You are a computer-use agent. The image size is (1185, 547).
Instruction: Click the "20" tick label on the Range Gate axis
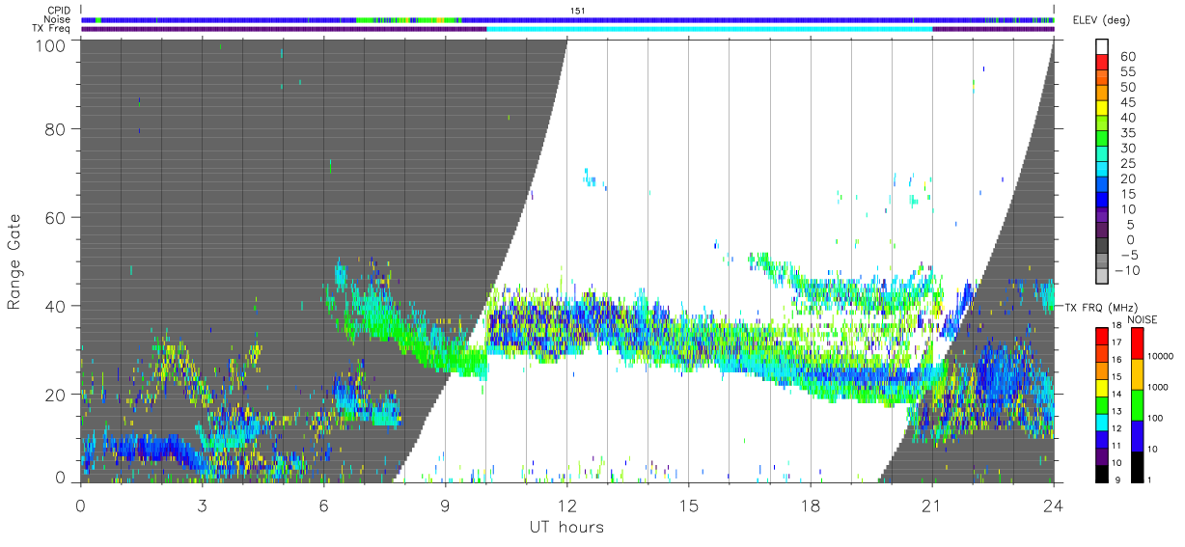coord(57,395)
